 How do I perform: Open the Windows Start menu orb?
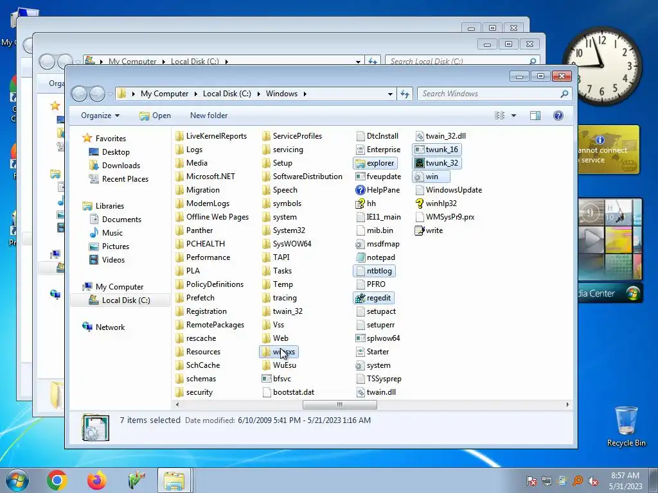(17, 480)
